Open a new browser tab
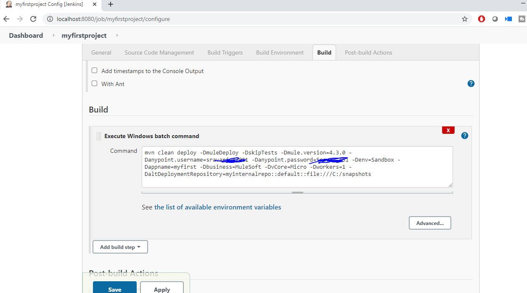This screenshot has width=527, height=293. coord(111,5)
